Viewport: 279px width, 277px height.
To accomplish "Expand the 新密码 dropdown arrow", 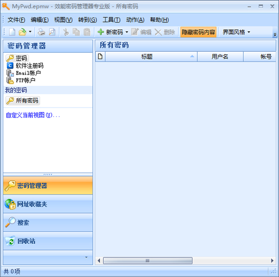I will click(x=127, y=32).
